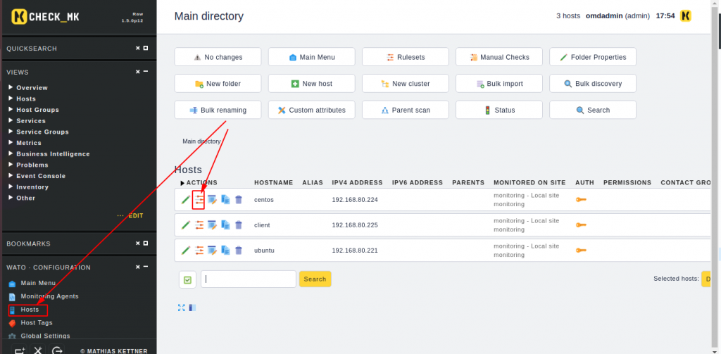This screenshot has height=354, width=721.
Task: Open services editor for host centos
Action: tap(212, 200)
